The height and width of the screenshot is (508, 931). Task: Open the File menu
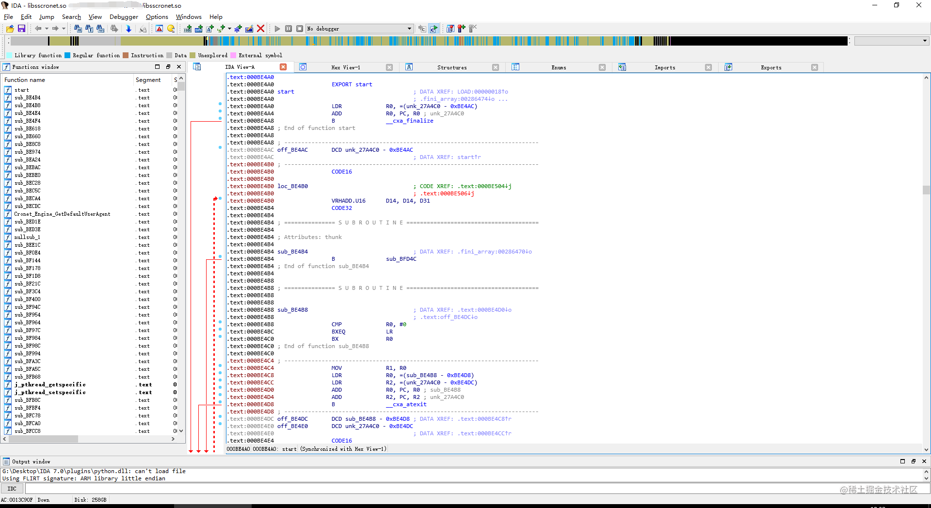click(x=9, y=16)
